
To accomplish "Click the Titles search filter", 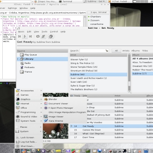I will 145,51.
